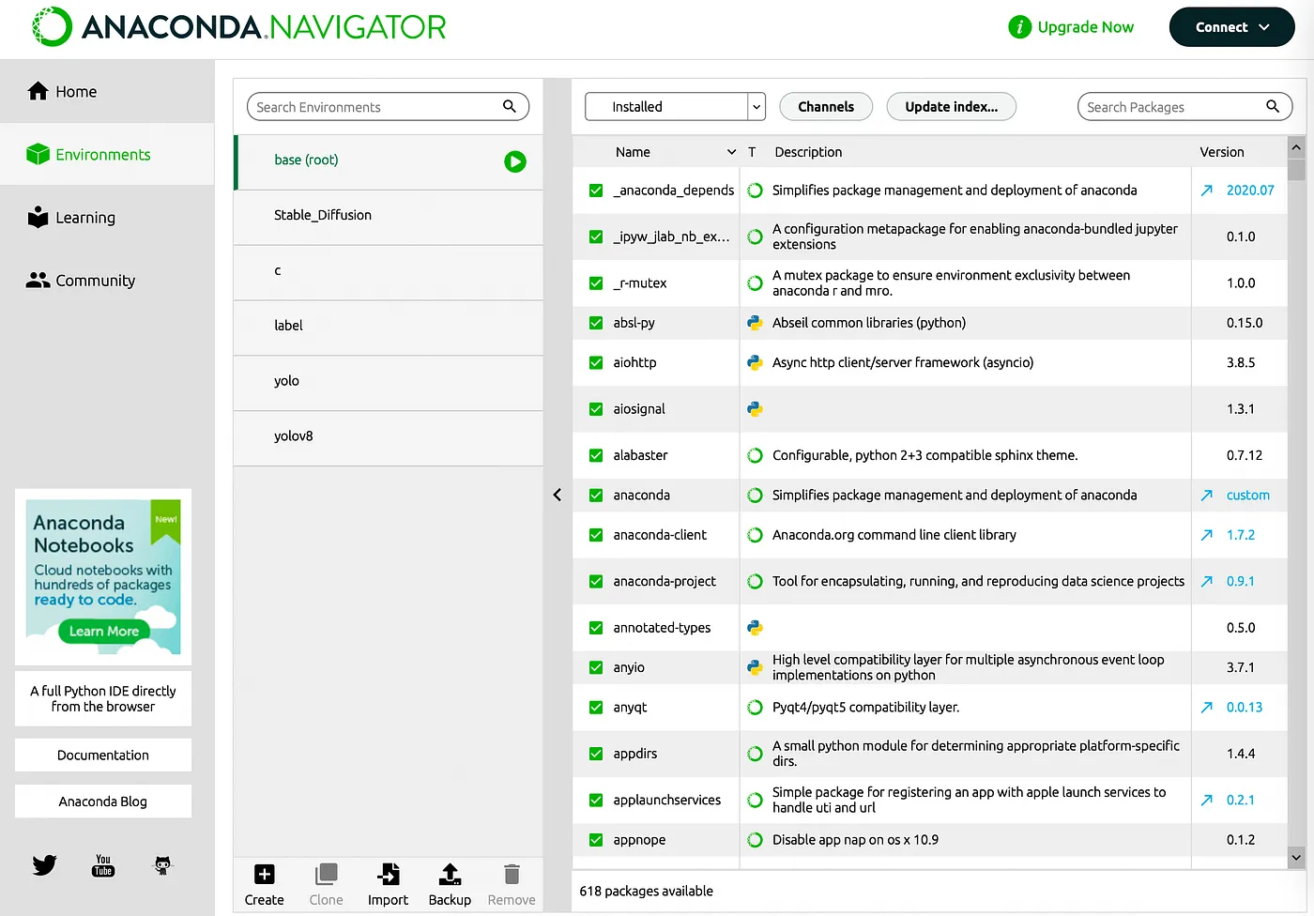Viewport: 1314px width, 916px height.
Task: Deselect the anyqt package checkbox
Action: tap(596, 708)
